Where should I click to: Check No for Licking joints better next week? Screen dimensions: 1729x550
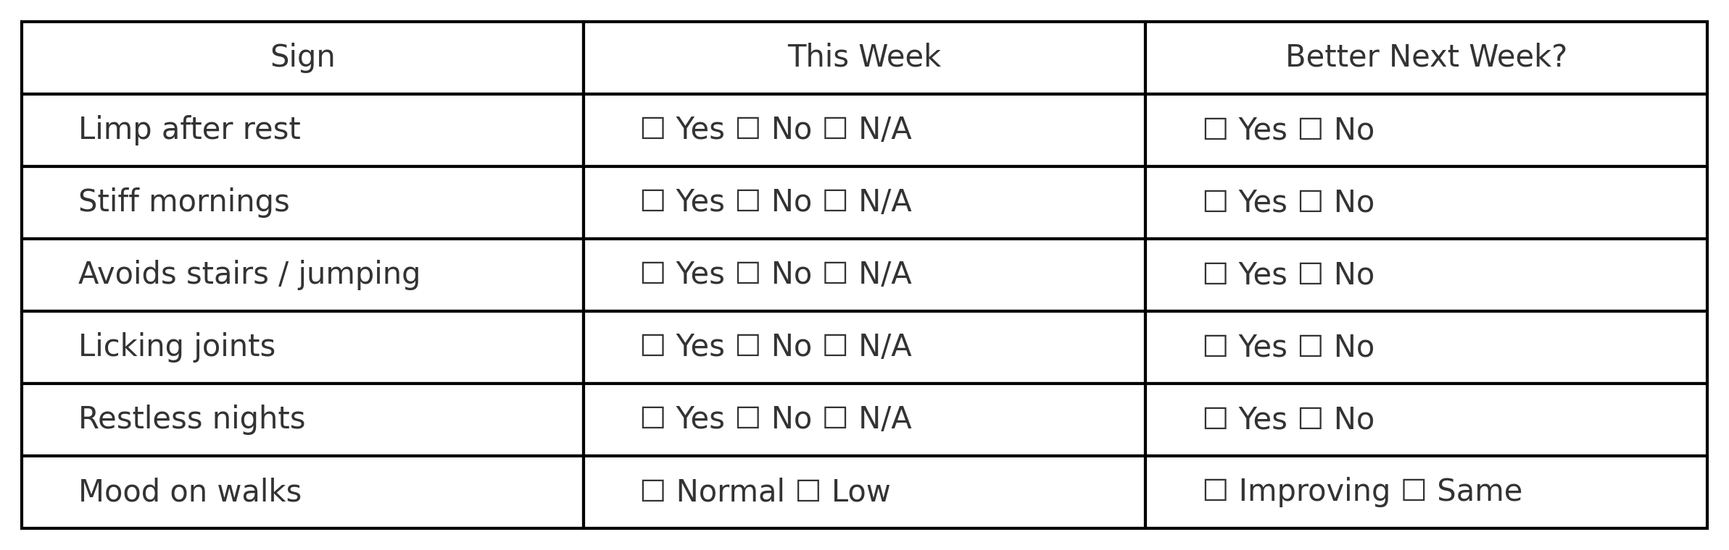[1310, 347]
